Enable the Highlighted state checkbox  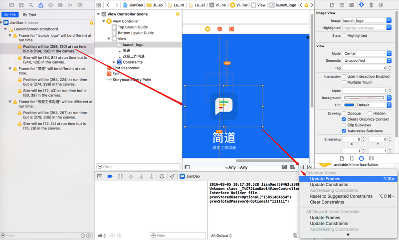(344, 35)
